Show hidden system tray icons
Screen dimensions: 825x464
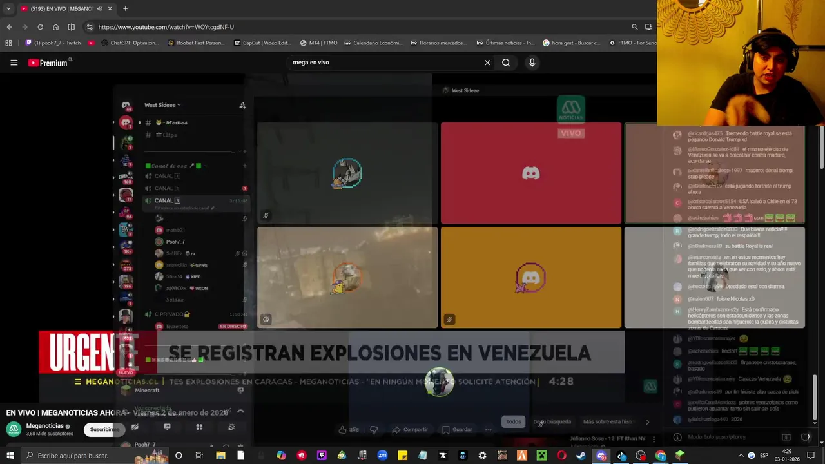[741, 456]
